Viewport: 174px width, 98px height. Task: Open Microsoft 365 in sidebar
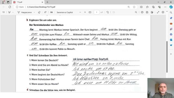tap(171, 34)
